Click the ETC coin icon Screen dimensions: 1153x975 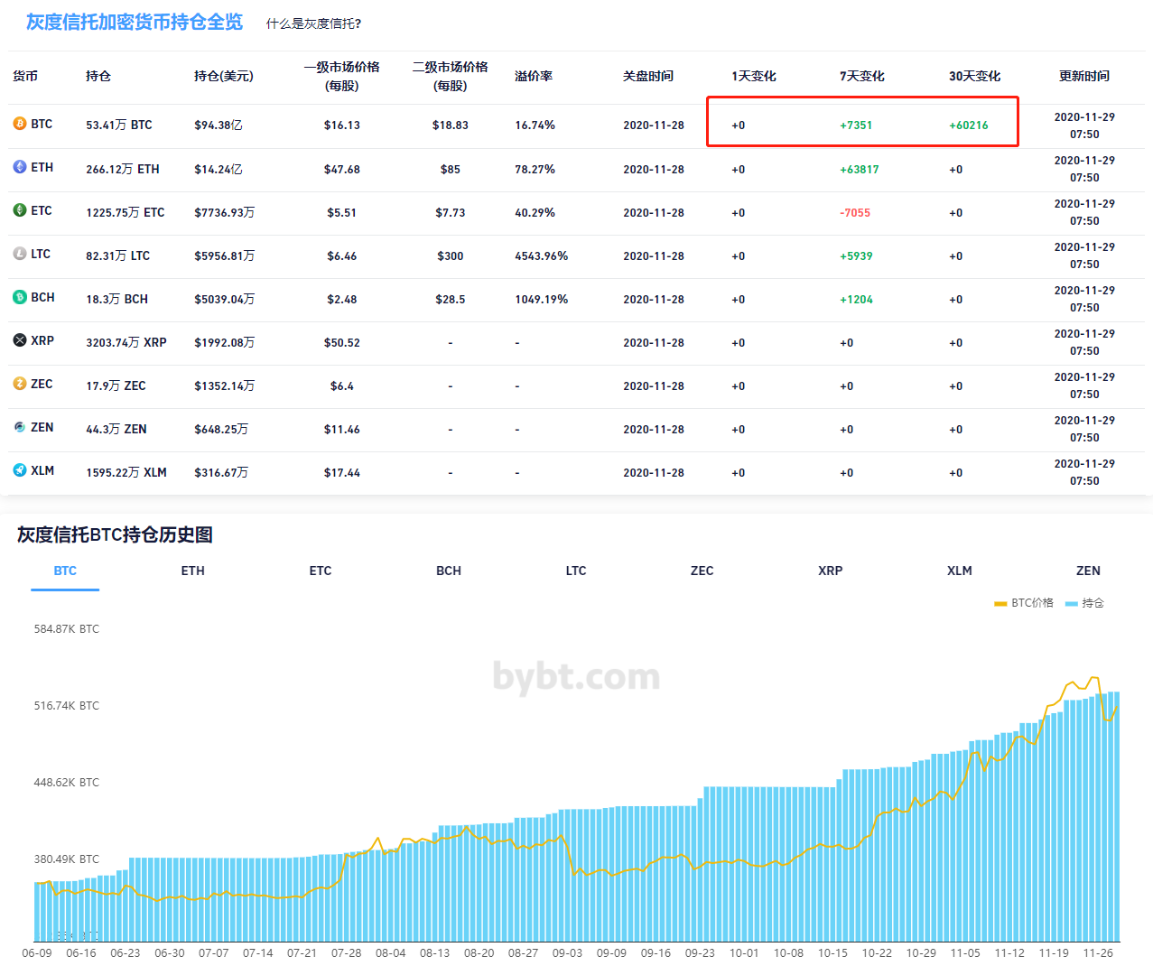point(20,210)
